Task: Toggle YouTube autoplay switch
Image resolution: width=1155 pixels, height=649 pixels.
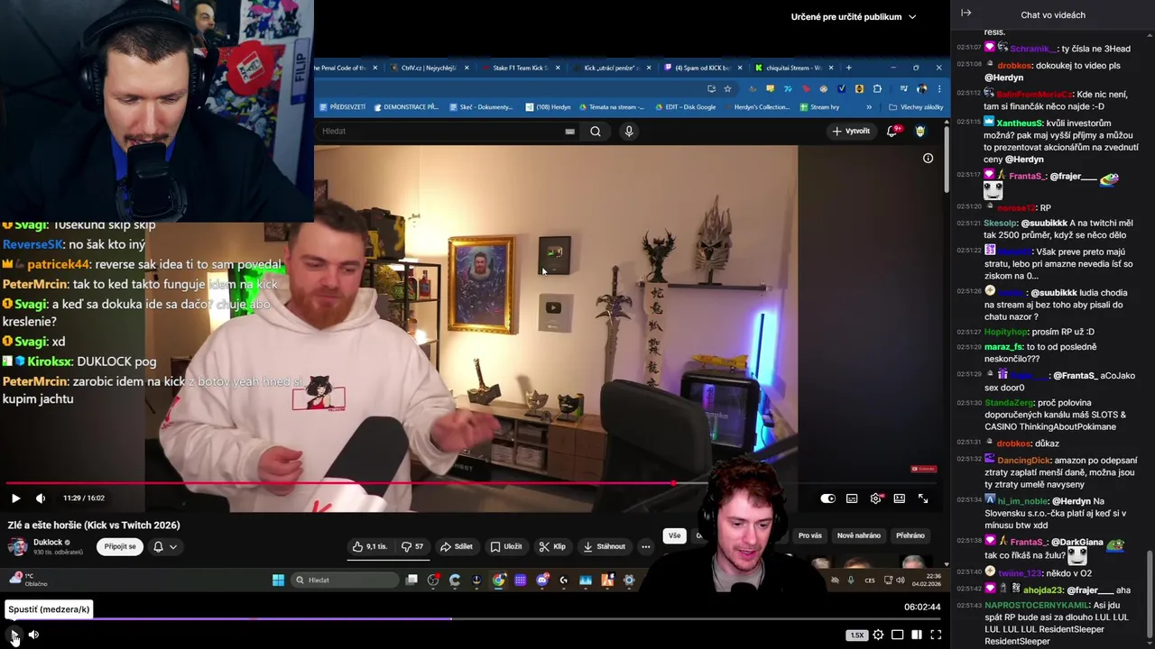Action: 827,498
